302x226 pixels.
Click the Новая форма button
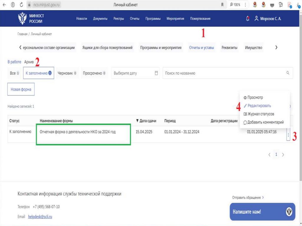21,90
